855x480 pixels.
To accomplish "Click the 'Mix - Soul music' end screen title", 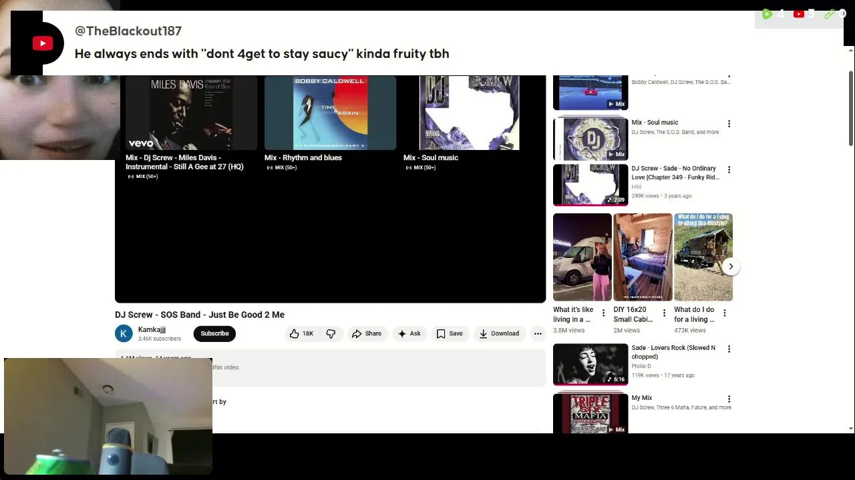I will pyautogui.click(x=431, y=157).
